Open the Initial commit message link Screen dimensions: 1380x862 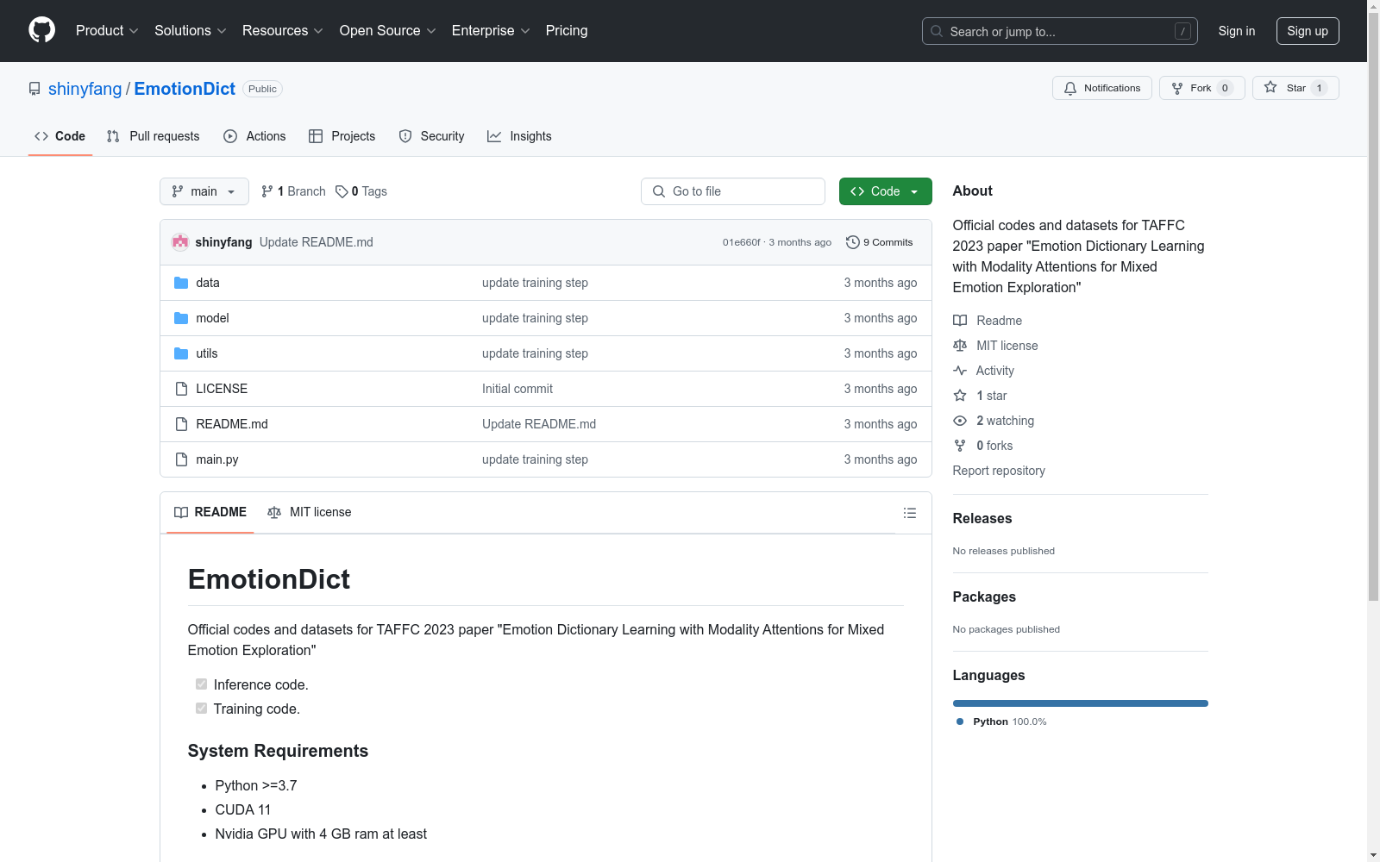coord(517,389)
